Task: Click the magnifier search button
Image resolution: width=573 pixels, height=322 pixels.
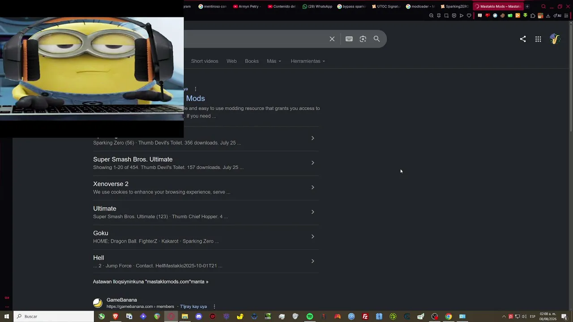Action: [x=377, y=39]
